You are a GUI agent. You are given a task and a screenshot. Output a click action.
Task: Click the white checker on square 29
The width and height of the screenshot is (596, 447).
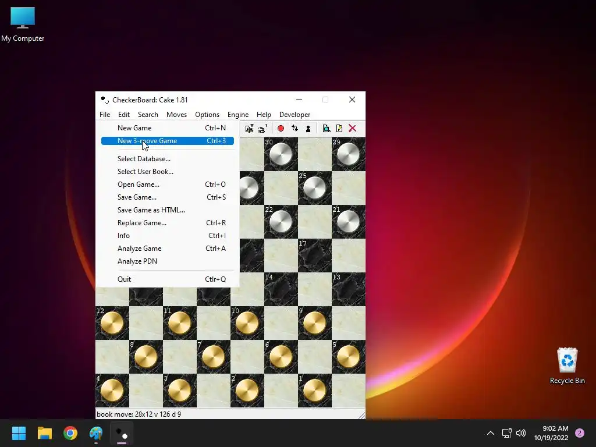coord(348,154)
